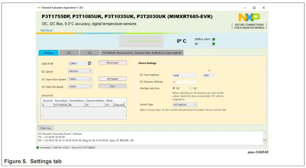Click the SensorID column header

48,101
